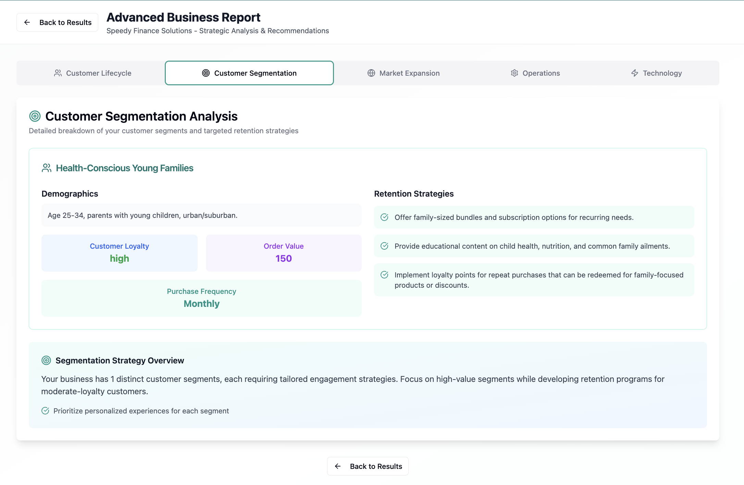Viewport: 744px width, 485px height.
Task: Open the Technology tab
Action: click(656, 73)
